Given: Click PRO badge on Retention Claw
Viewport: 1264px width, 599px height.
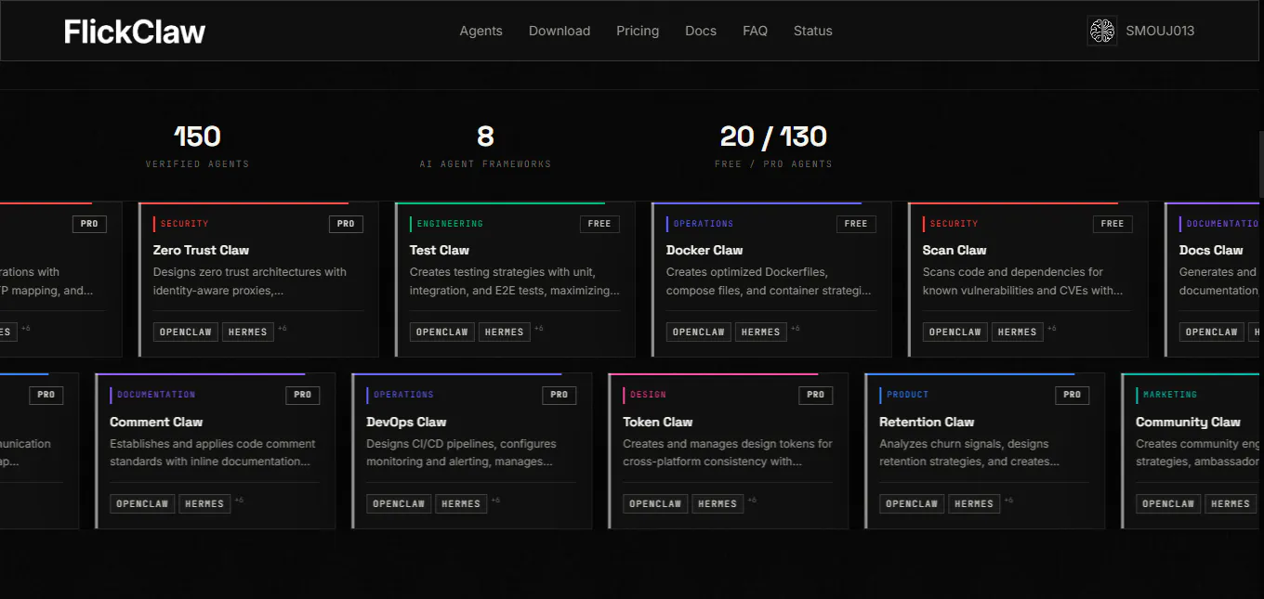Looking at the screenshot, I should [1073, 396].
